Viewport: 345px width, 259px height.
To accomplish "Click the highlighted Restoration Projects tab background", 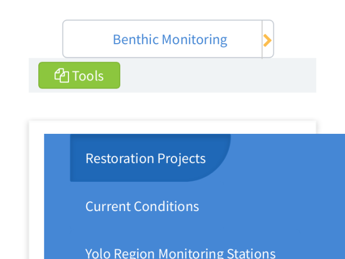I will tap(150, 158).
